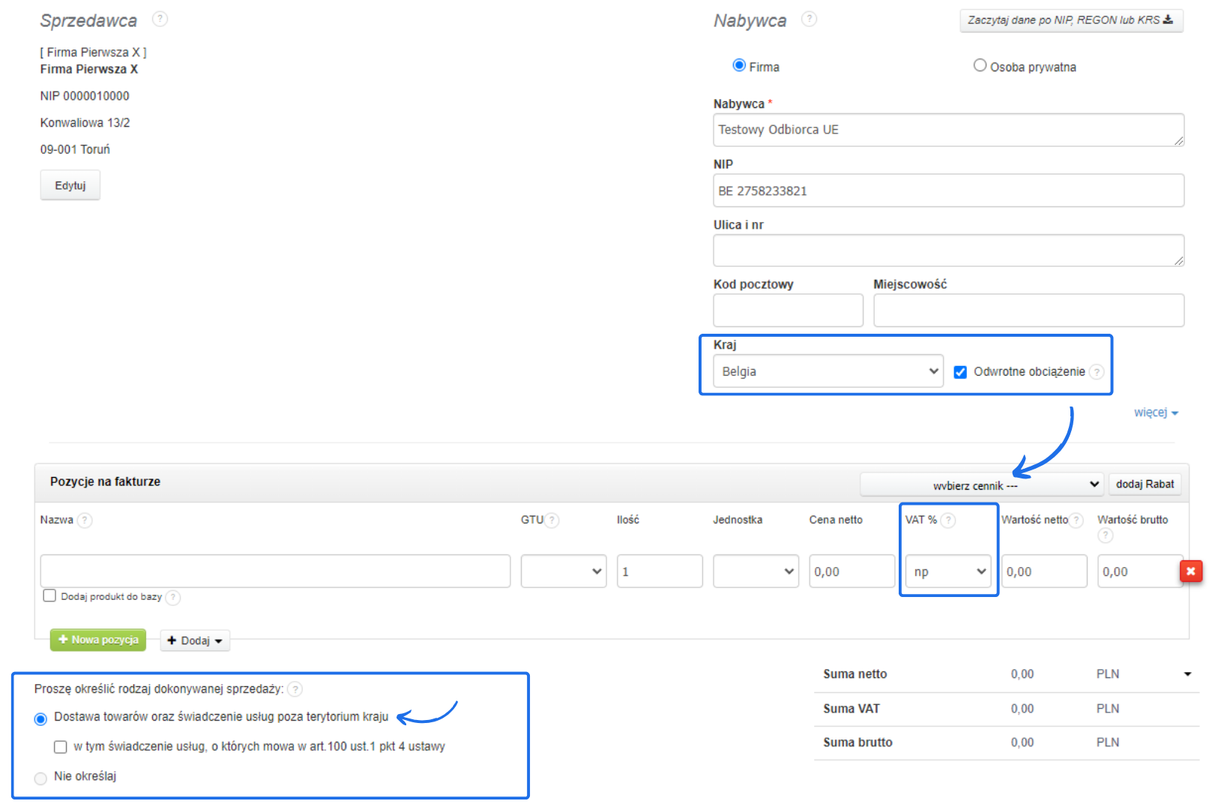Click into the NIP input field

click(947, 190)
